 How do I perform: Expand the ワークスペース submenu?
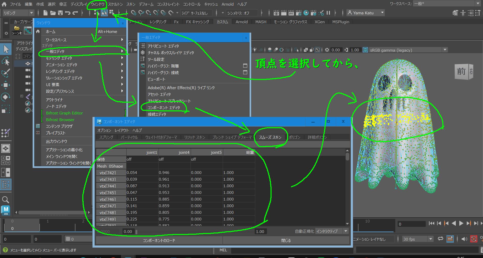click(84, 40)
